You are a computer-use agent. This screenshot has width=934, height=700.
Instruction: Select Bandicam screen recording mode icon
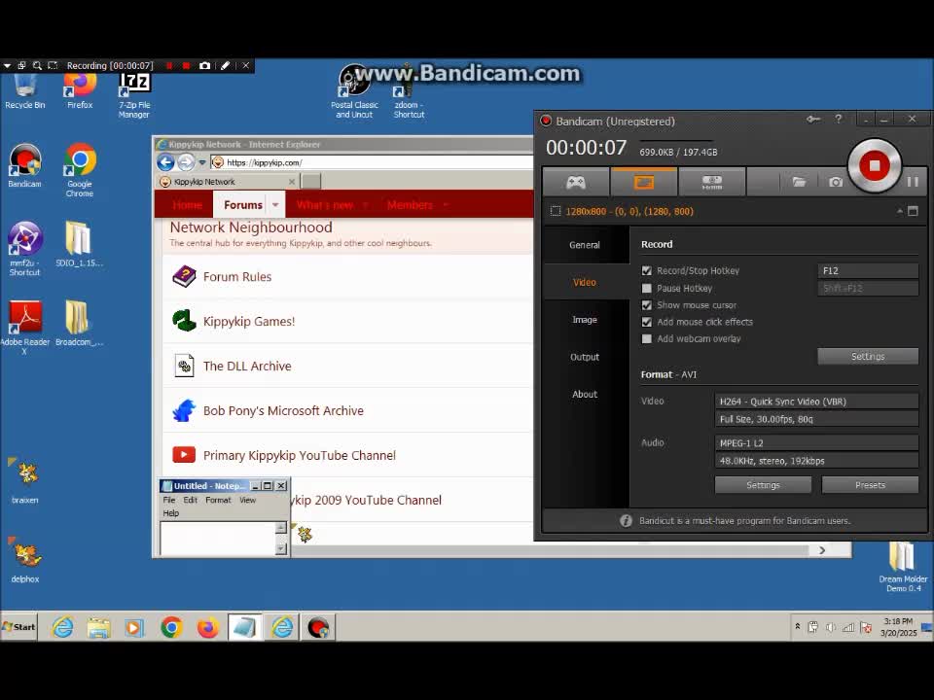click(644, 182)
